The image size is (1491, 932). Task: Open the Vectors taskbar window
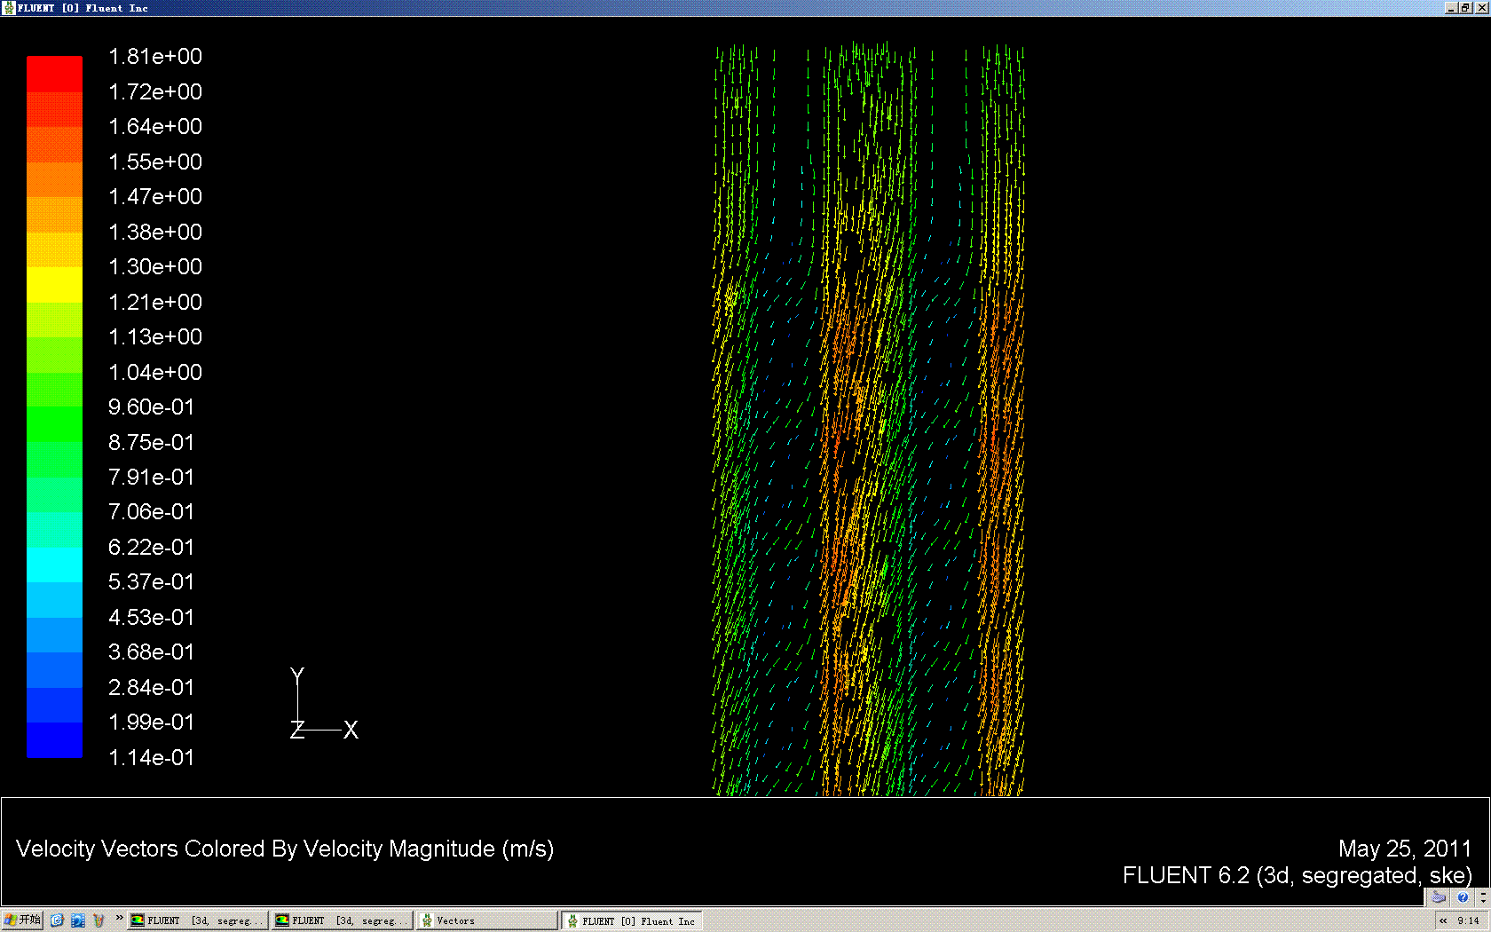pos(486,921)
